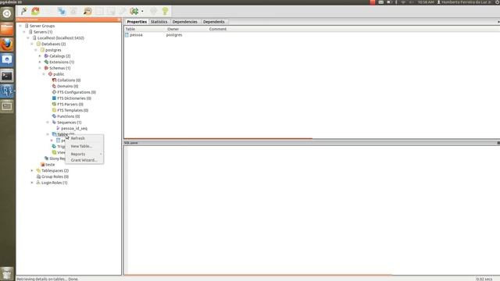
Task: Sort by the Owner column header
Action: (187, 29)
